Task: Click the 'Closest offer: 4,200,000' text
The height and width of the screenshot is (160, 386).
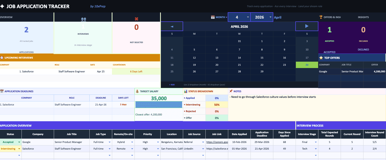Action: [149, 115]
